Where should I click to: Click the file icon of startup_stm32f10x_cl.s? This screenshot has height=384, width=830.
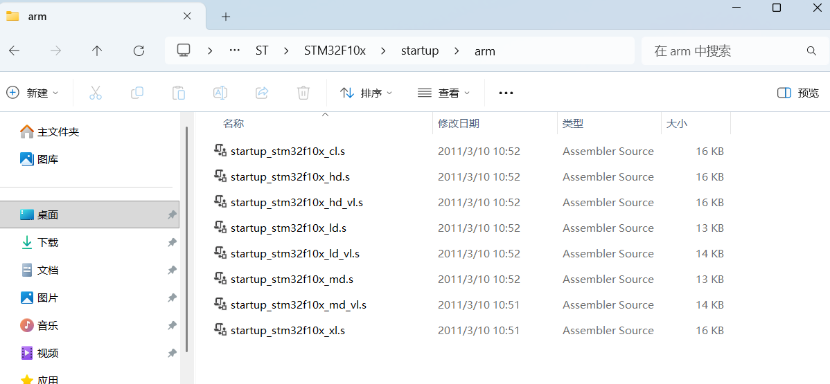[220, 150]
